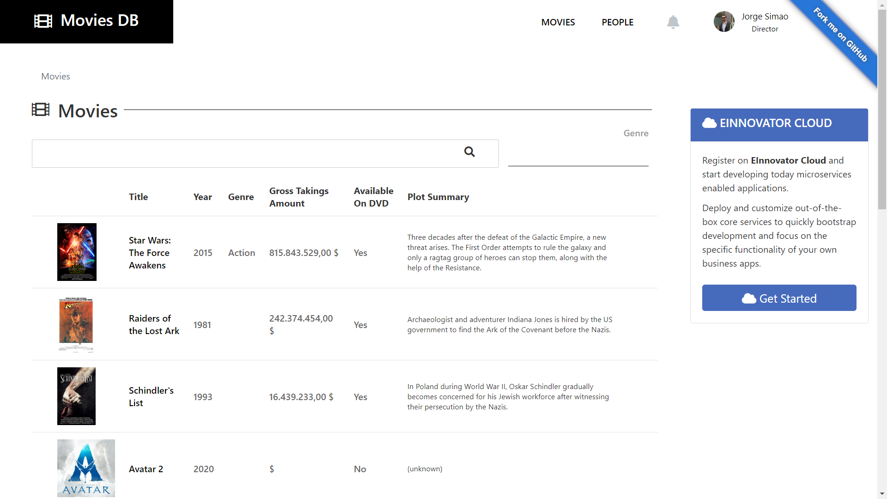Select Raiders of the Lost Ark title
Viewport: 887px width, 499px height.
[x=154, y=324]
